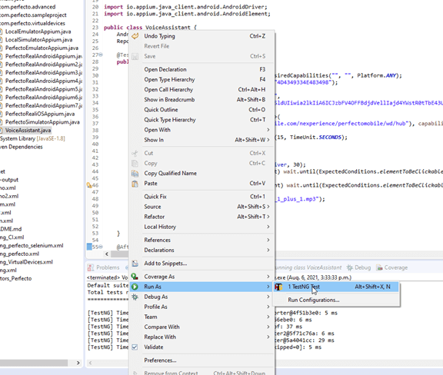Expand the Open With submenu arrow
This screenshot has width=443, height=375.
click(x=268, y=130)
